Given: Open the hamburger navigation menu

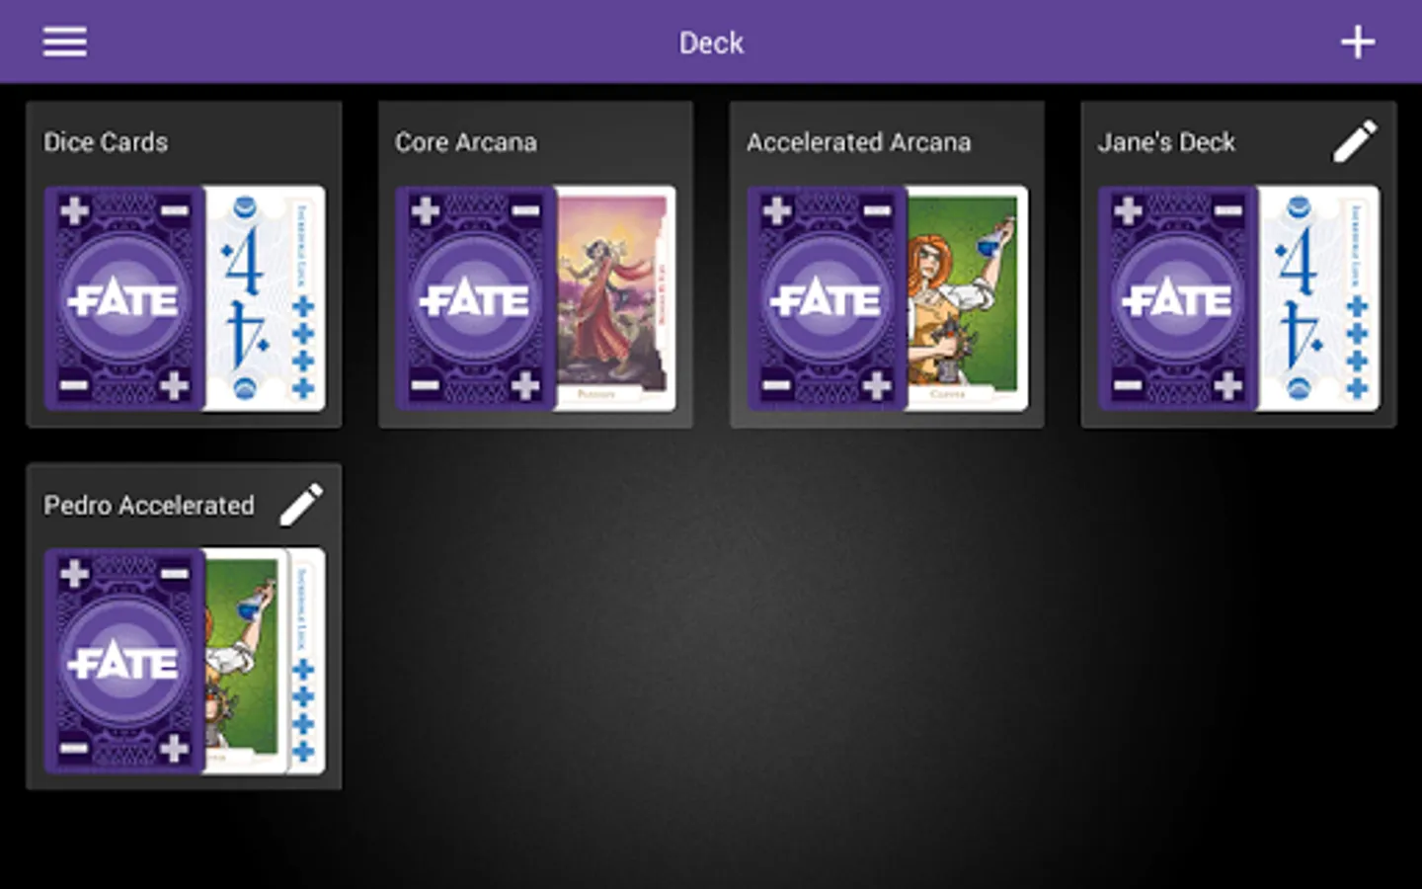Looking at the screenshot, I should pyautogui.click(x=64, y=41).
